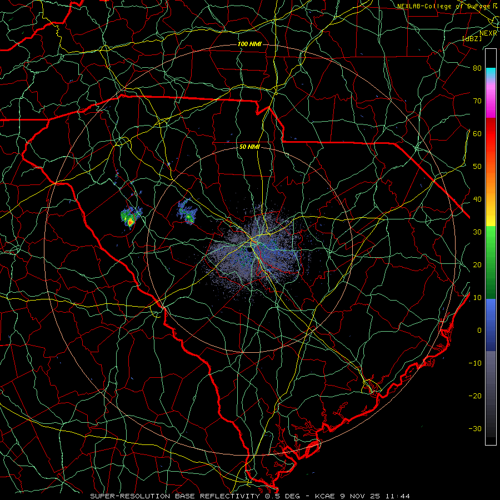Click the 10 dBZ scale value

[477, 298]
